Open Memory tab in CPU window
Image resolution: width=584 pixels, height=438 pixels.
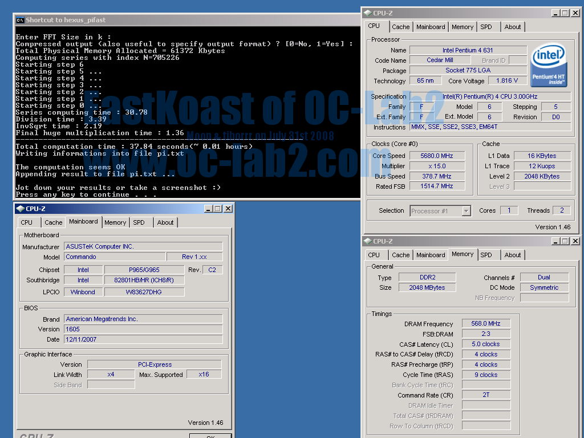(x=462, y=27)
